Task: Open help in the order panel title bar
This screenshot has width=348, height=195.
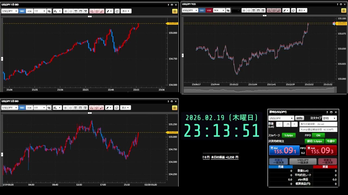Action: (x=327, y=112)
